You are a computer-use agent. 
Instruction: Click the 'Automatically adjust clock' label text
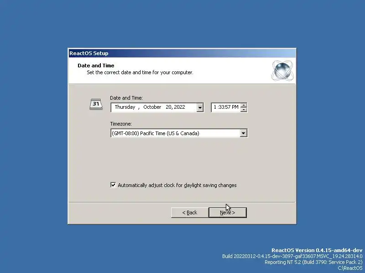tap(177, 185)
